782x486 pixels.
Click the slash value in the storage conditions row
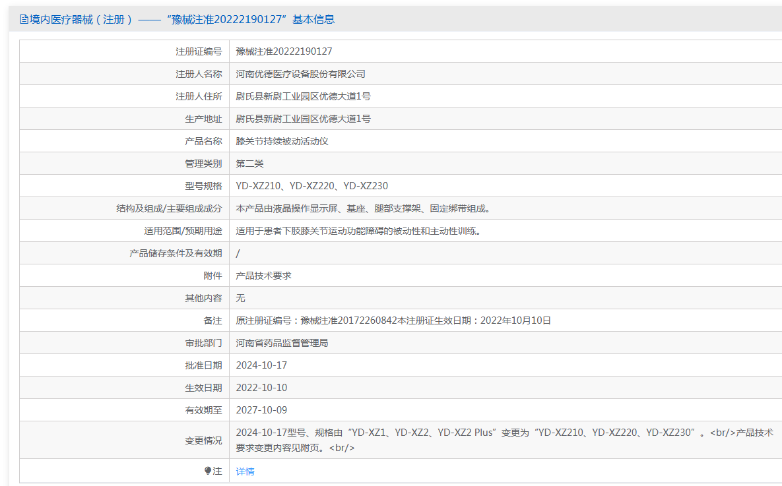click(x=238, y=253)
